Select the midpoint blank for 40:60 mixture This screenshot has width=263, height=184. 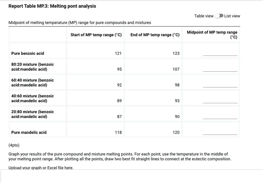220,101
